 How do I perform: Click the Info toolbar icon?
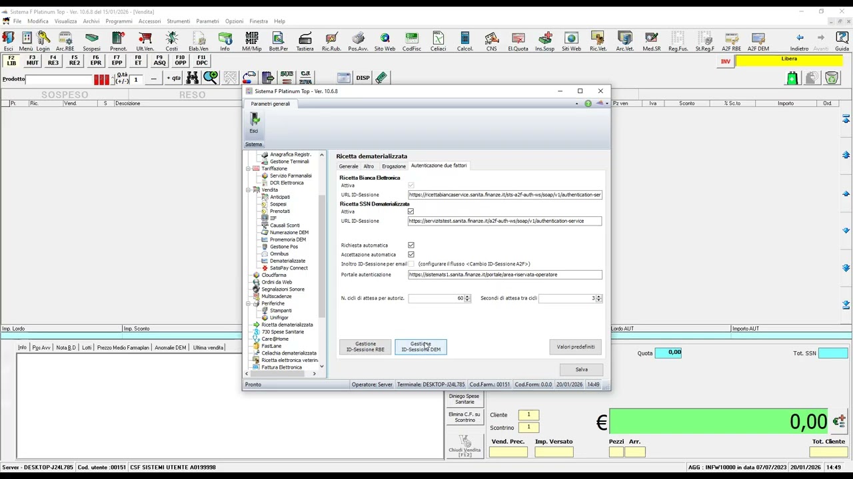pos(225,41)
